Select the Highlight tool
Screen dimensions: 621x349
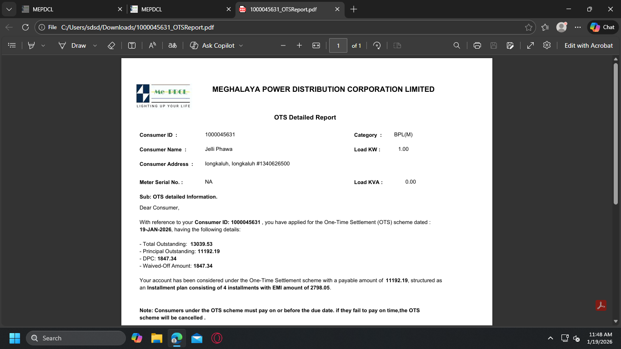coord(31,45)
